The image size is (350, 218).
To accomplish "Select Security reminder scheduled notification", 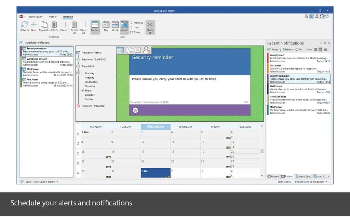I will click(46, 51).
